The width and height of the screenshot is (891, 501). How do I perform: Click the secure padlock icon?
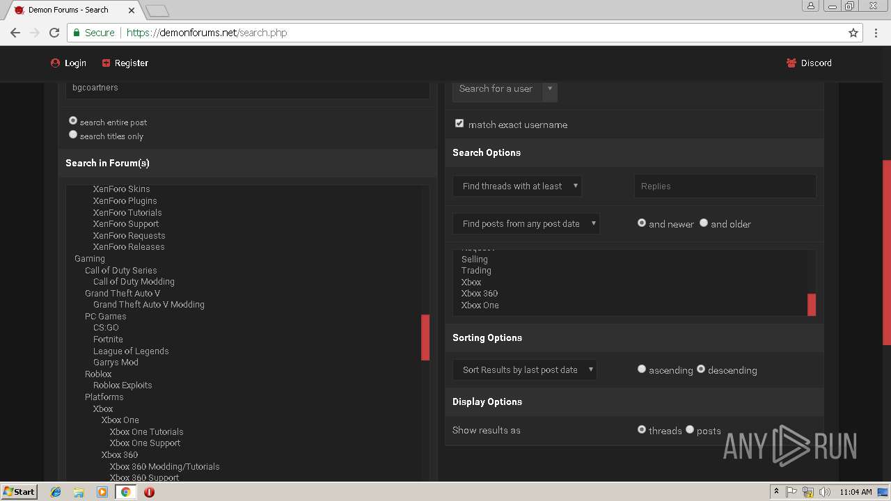coord(77,33)
